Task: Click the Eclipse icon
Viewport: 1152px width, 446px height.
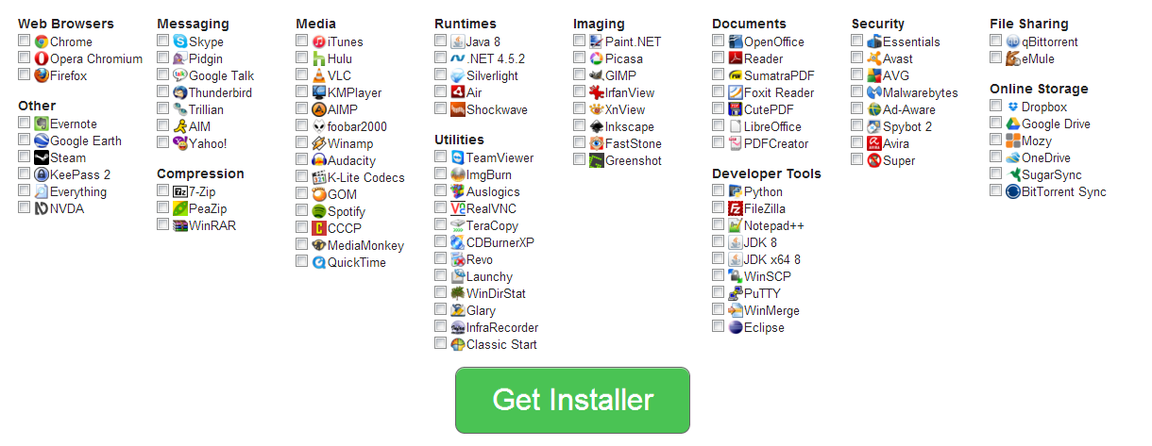Action: pyautogui.click(x=736, y=327)
